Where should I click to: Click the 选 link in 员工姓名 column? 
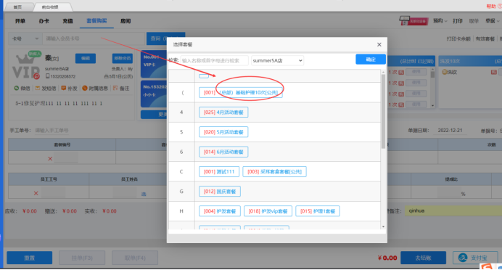(144, 194)
